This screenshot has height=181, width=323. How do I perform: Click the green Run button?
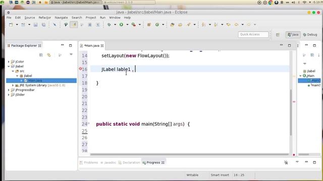coord(121,25)
